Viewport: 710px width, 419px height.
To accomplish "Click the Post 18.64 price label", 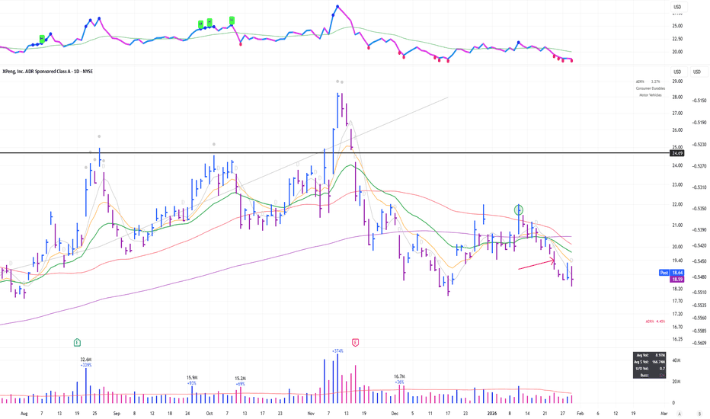I will coord(671,273).
